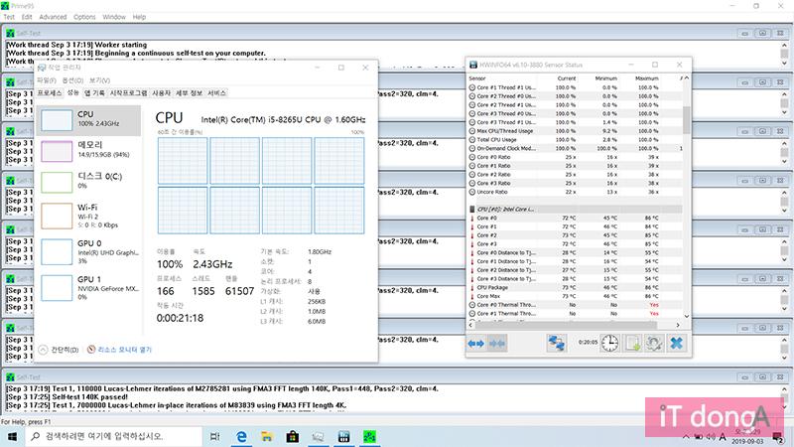Screen dimensions: 794x447
Task: Open the notification center icon
Action: [778, 436]
